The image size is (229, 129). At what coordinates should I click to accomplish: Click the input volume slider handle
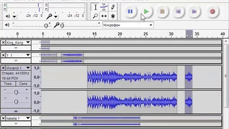62,26
